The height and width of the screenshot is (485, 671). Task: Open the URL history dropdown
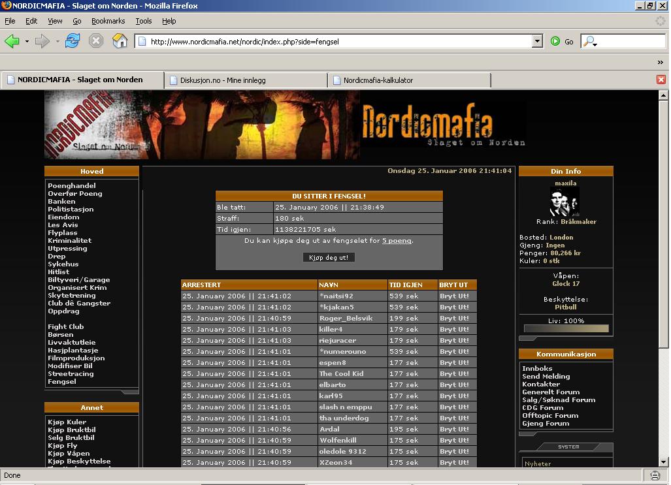coord(538,42)
